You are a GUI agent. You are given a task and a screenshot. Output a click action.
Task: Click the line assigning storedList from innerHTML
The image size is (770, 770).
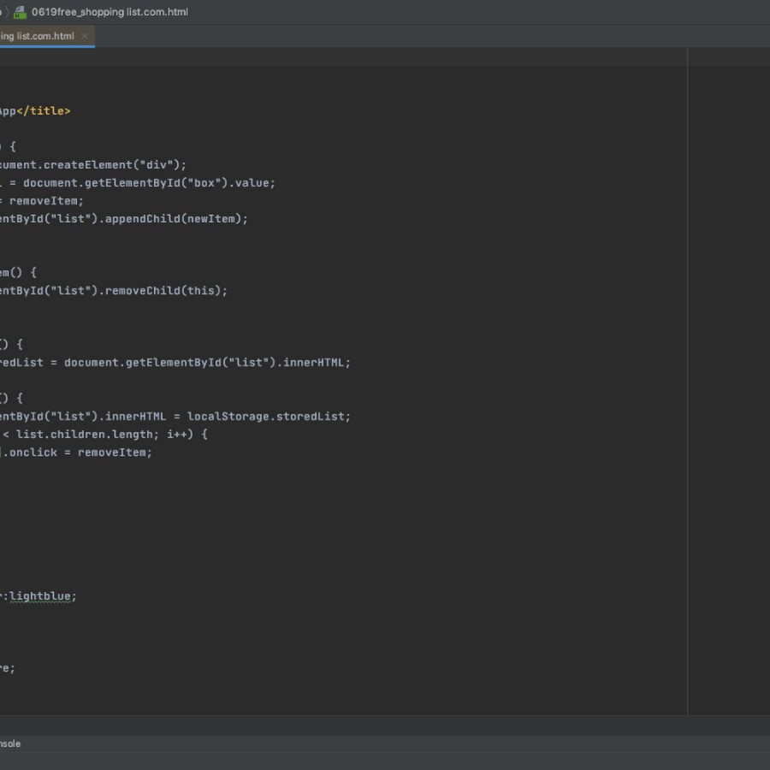click(175, 363)
